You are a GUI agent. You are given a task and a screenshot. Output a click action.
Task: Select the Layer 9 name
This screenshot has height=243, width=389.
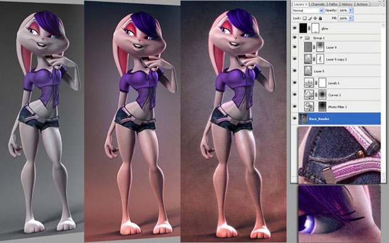pyautogui.click(x=331, y=47)
